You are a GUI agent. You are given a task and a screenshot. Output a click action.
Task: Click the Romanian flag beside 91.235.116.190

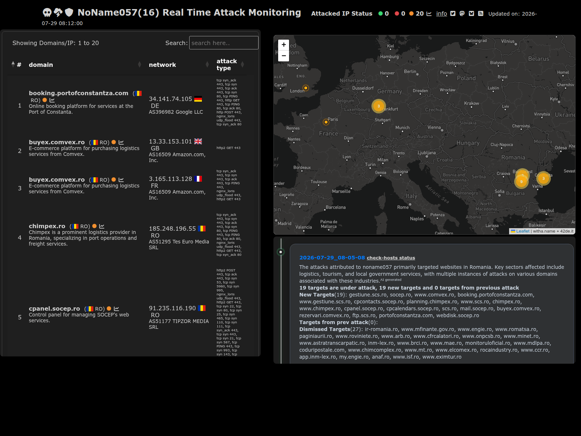pos(202,308)
